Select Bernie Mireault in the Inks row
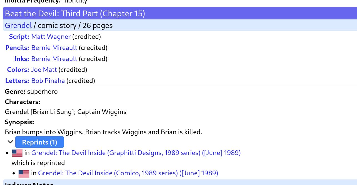Viewport: 357px width, 185px height. coord(54,59)
